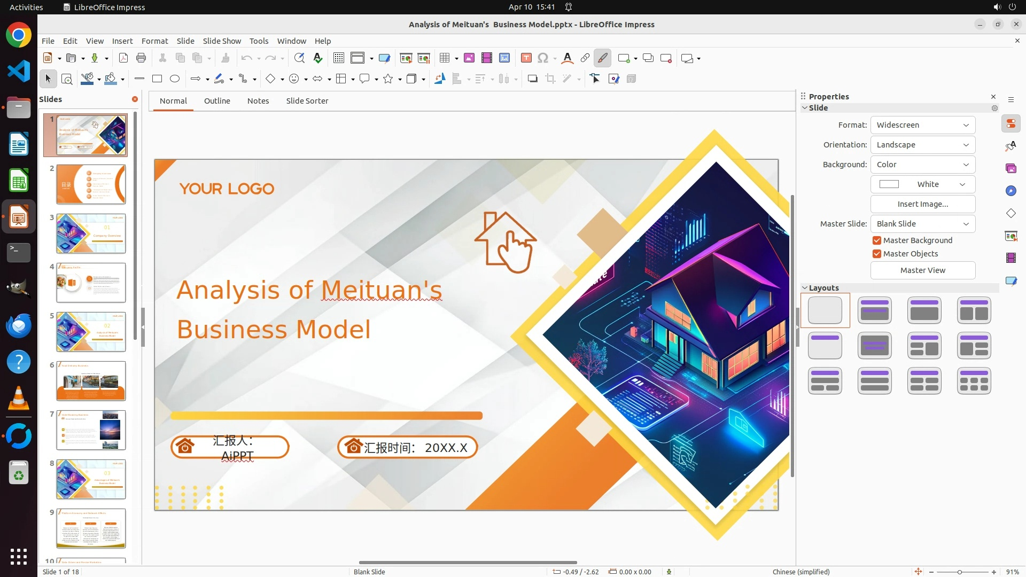Screen dimensions: 1026x577
Task: Click the Print icon in toolbar
Action: point(141,58)
